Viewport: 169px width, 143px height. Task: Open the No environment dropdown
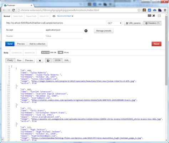65,16
